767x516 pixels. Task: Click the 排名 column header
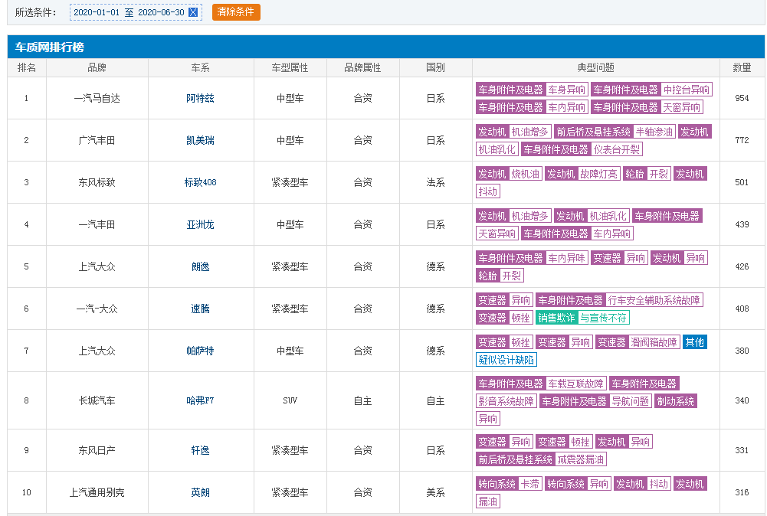click(x=27, y=67)
